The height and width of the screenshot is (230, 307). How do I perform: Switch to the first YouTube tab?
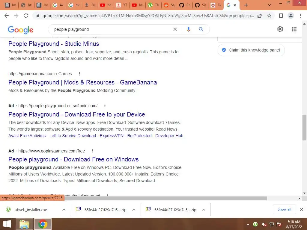106,5
